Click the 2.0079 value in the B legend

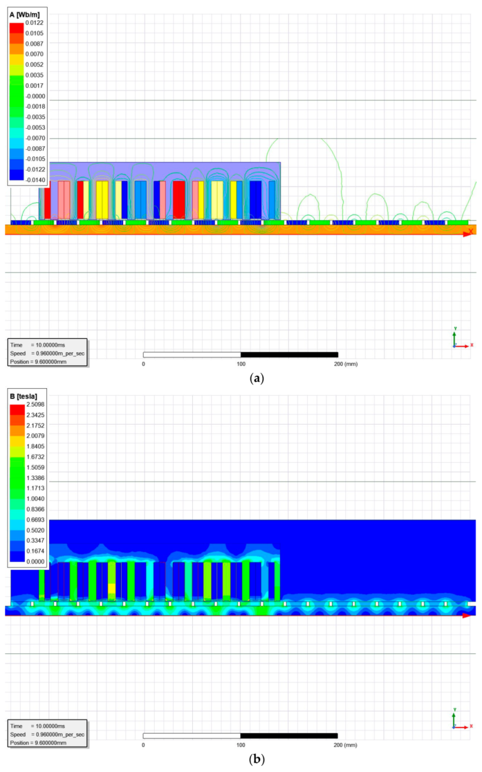35,436
